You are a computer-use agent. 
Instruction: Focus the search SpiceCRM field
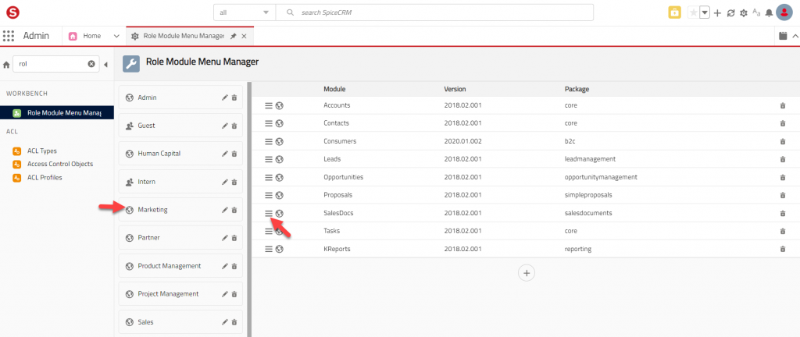[434, 12]
